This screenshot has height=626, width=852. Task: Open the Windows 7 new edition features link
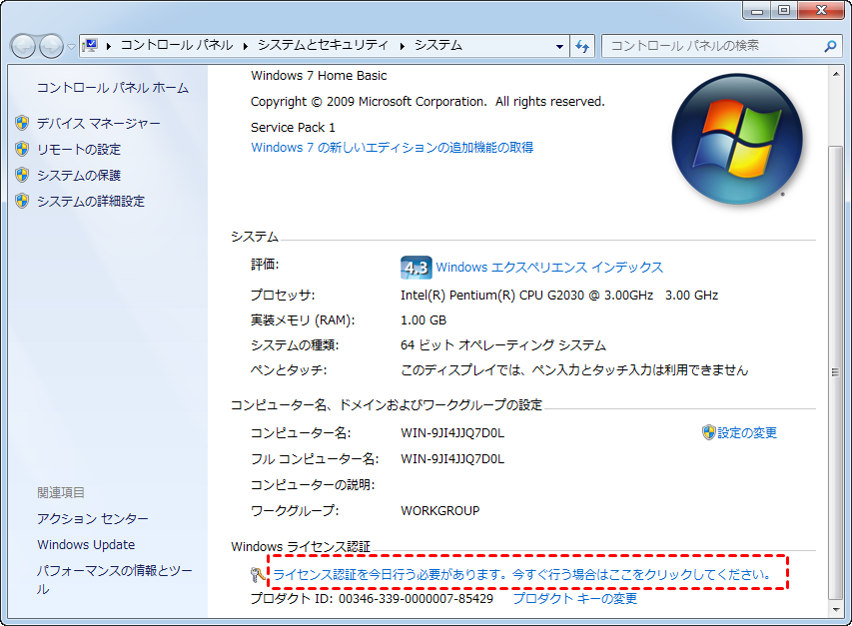pos(392,147)
